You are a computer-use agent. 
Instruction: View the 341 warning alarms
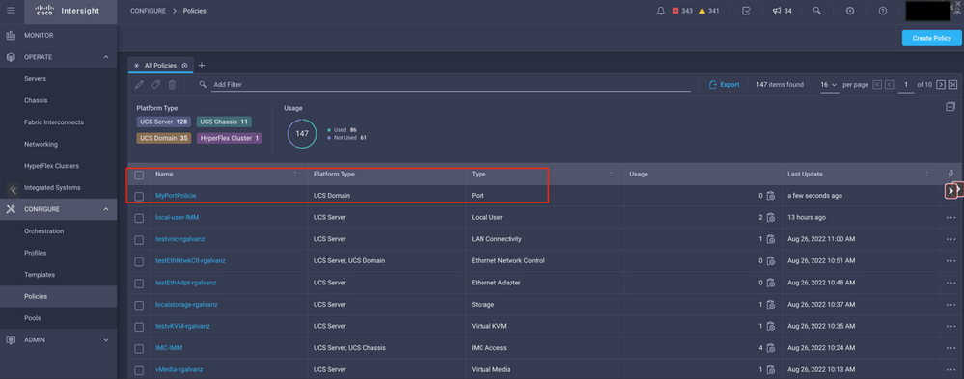[x=709, y=11]
